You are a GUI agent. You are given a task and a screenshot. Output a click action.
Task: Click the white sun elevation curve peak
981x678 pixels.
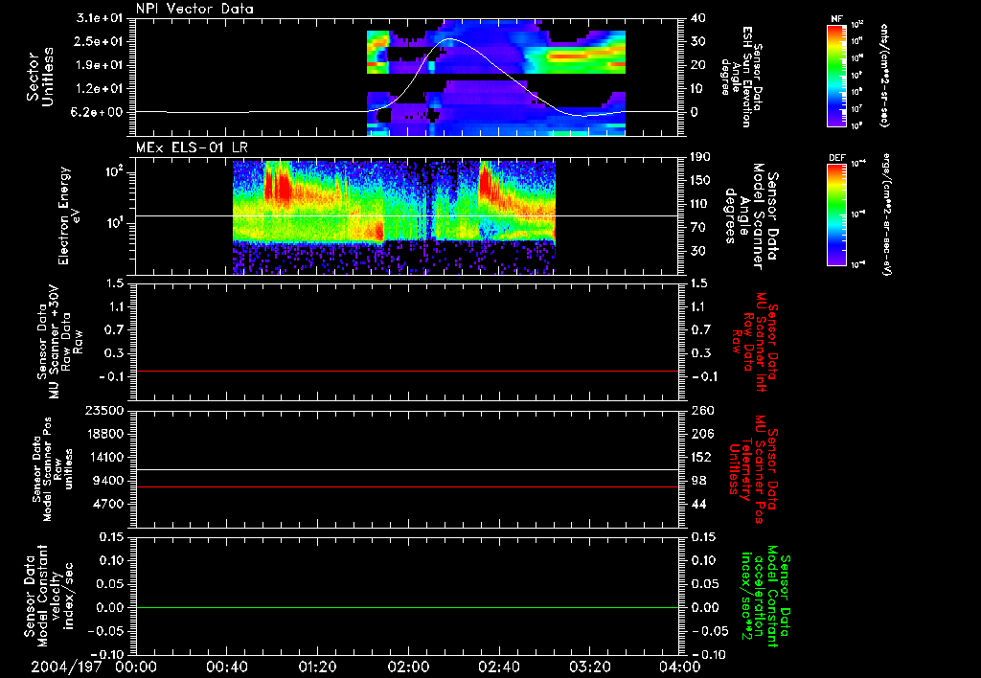point(449,39)
